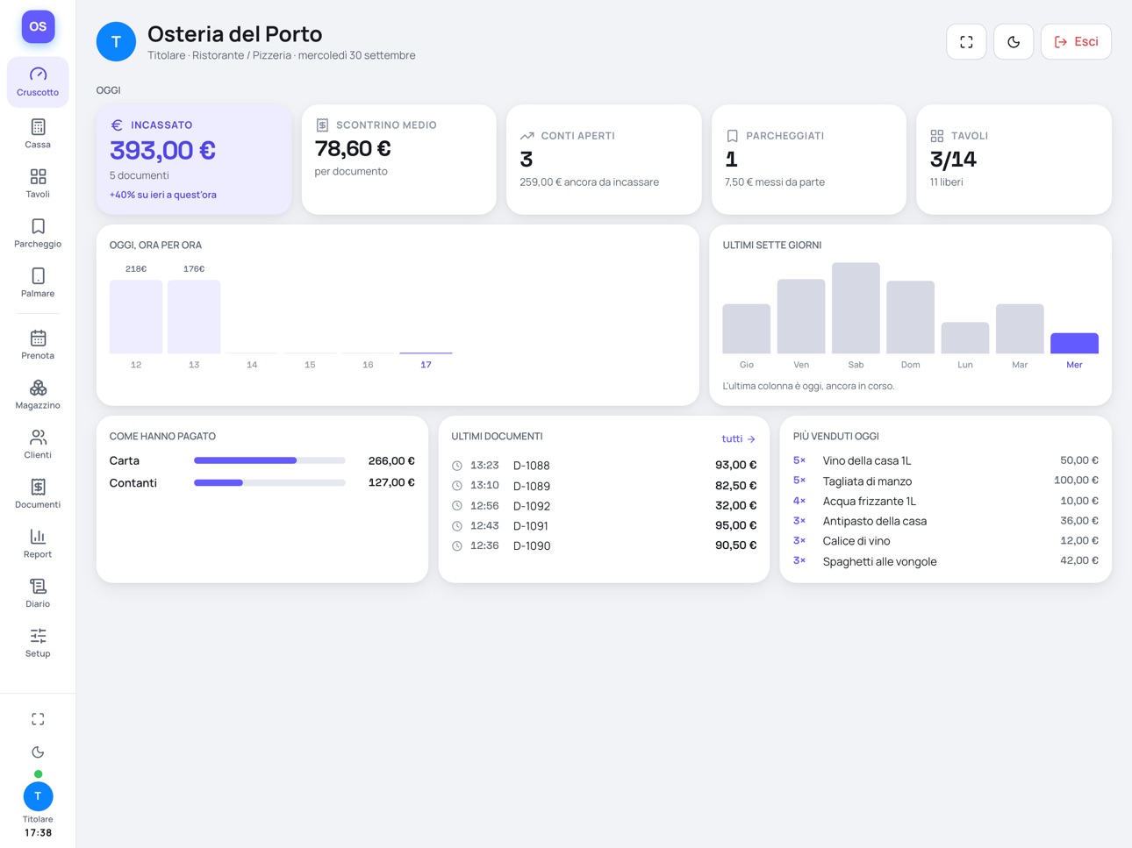Click the OS logo in sidebar

click(38, 26)
